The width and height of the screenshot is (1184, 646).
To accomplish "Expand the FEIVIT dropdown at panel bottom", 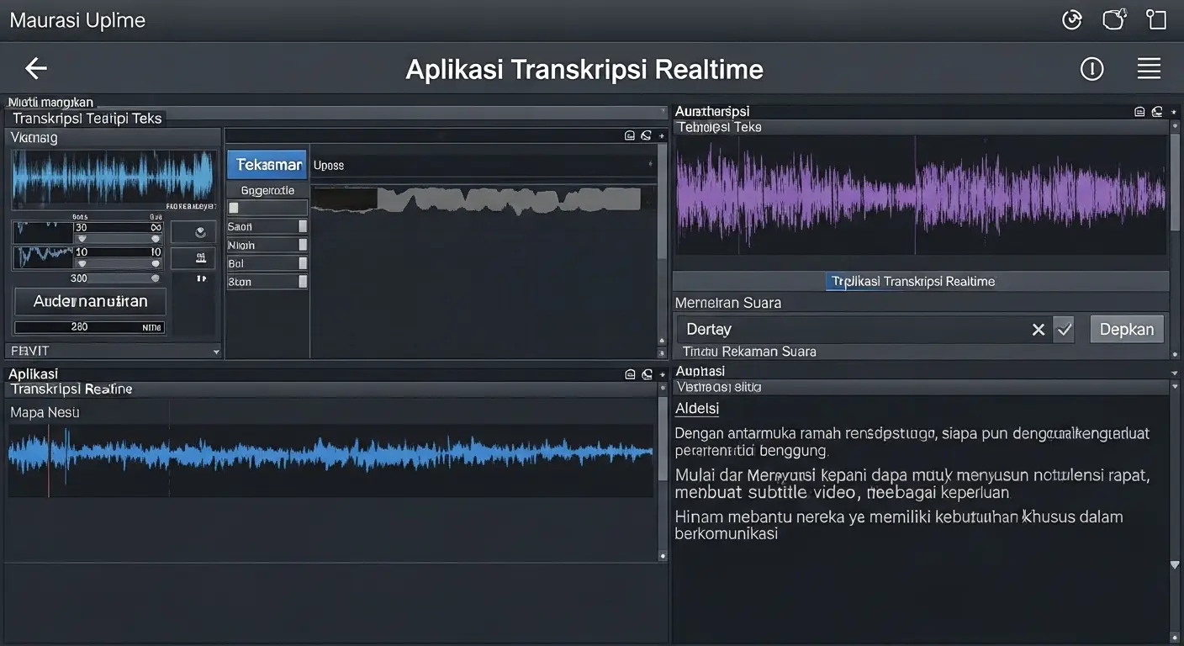I will tap(215, 351).
